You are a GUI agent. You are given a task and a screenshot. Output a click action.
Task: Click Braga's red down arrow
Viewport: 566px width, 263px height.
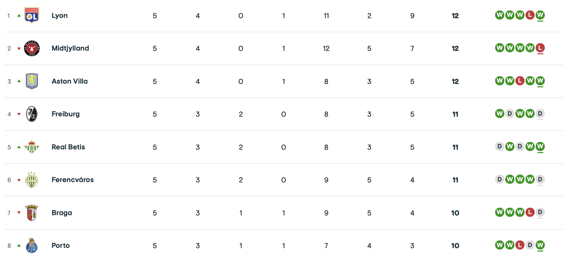click(19, 213)
